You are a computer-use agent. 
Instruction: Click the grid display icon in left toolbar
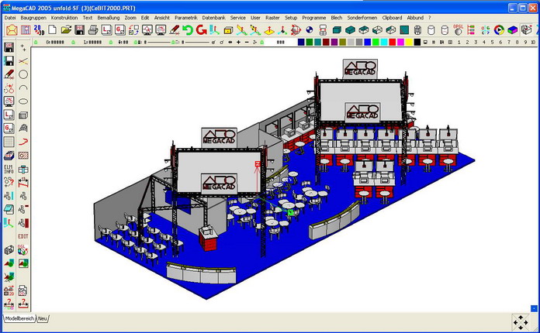(x=9, y=142)
